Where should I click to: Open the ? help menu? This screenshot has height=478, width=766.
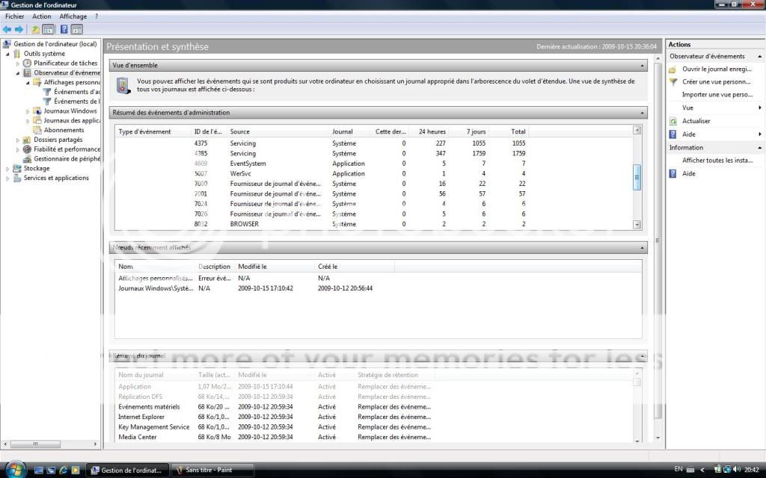point(96,16)
